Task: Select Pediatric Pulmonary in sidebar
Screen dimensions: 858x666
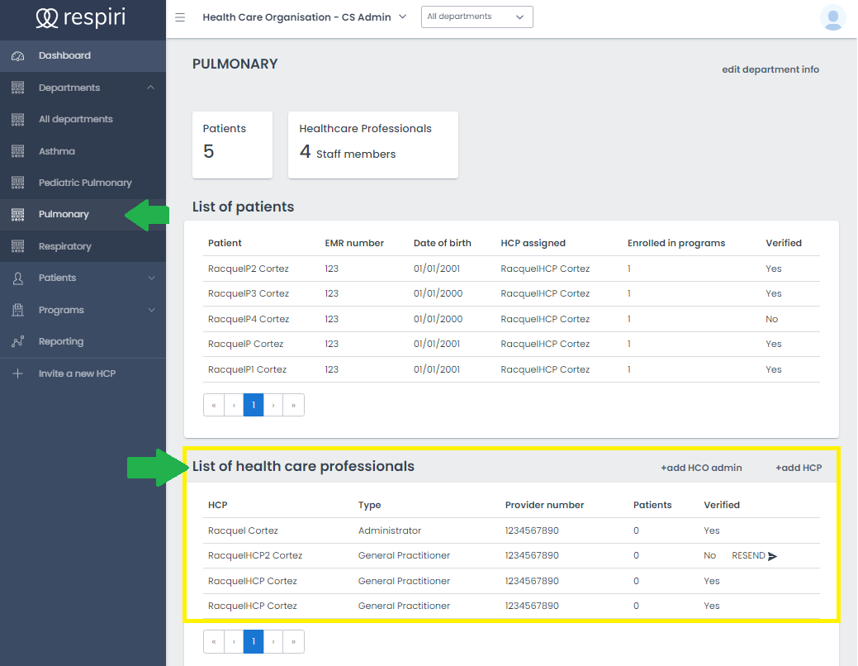Action: tap(85, 183)
